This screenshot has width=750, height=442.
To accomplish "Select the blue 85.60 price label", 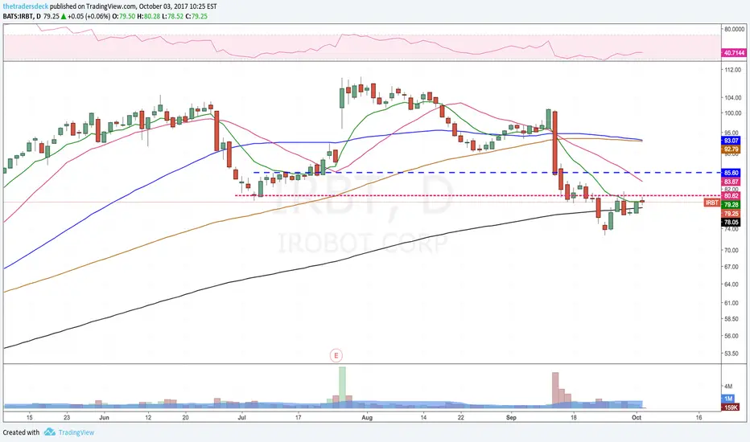I will click(x=731, y=173).
